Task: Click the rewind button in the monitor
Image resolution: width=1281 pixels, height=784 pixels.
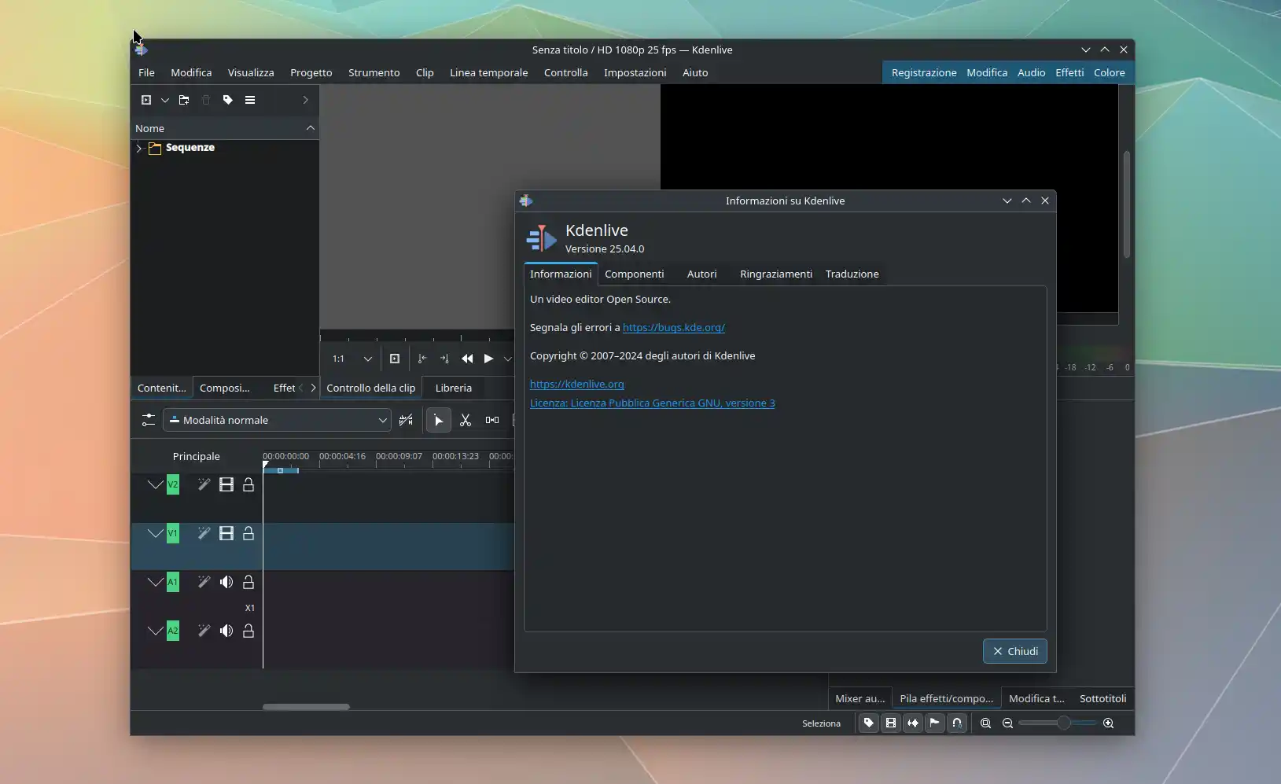Action: click(467, 359)
